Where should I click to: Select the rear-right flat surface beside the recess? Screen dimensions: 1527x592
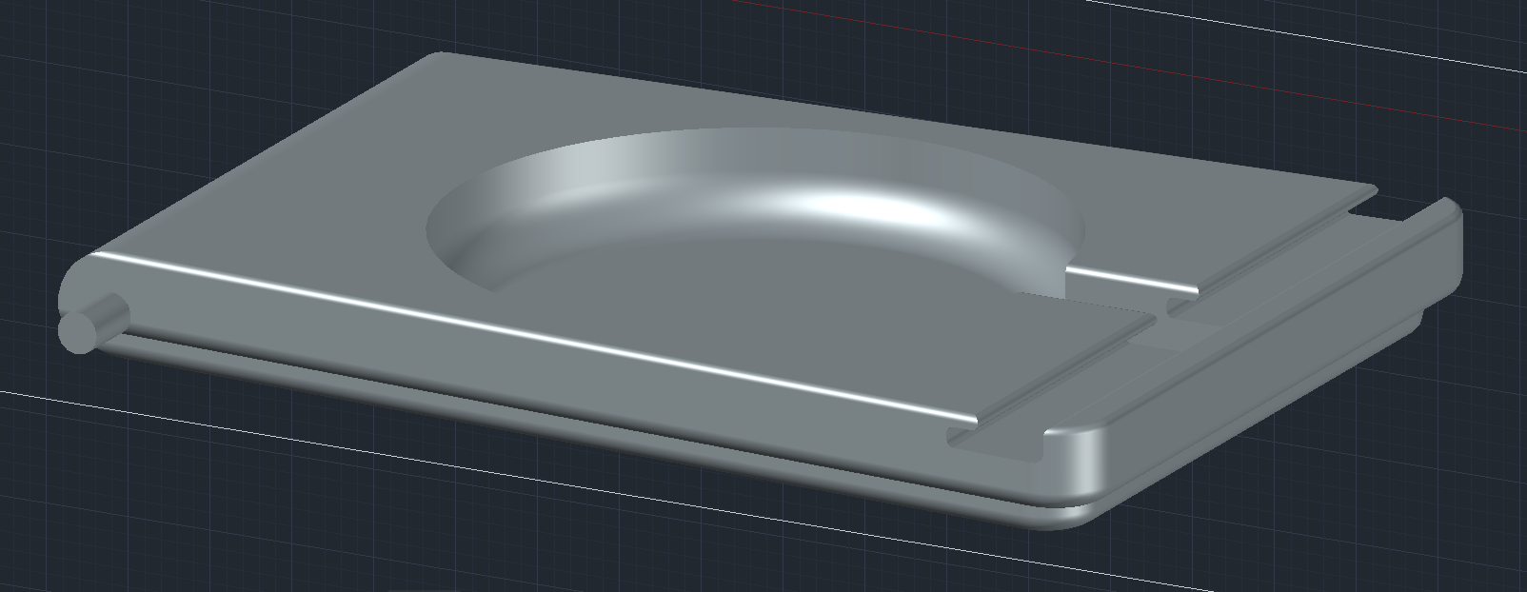pyautogui.click(x=1219, y=209)
